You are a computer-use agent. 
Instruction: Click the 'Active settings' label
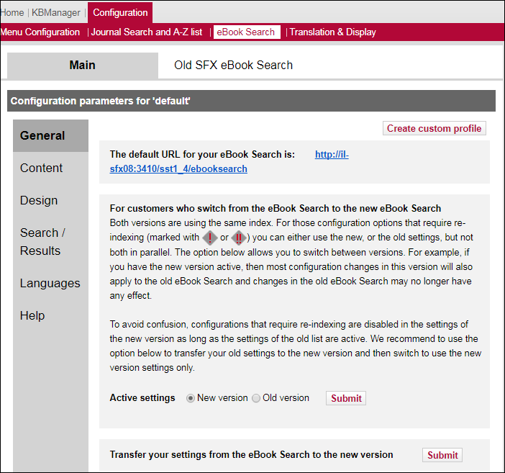tap(142, 398)
